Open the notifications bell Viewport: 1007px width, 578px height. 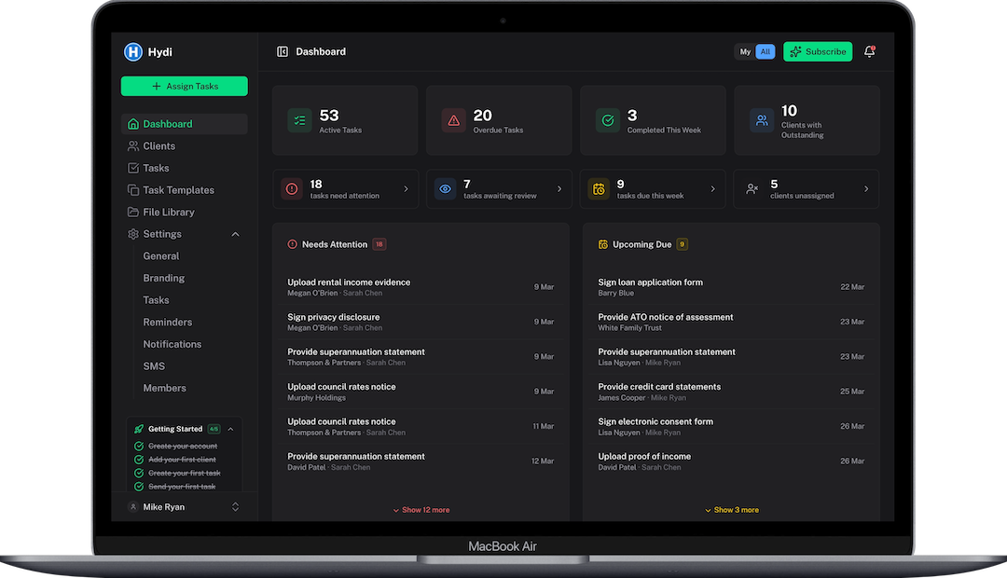coord(869,52)
